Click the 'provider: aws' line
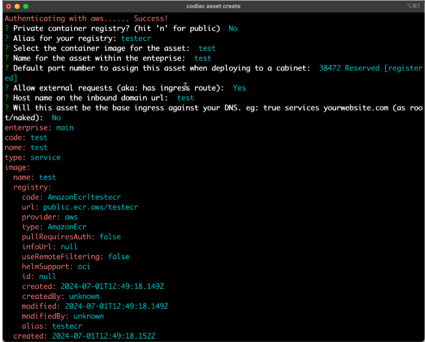 click(50, 217)
